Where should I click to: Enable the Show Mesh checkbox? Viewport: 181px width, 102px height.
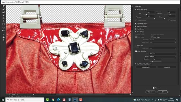pos(152,37)
